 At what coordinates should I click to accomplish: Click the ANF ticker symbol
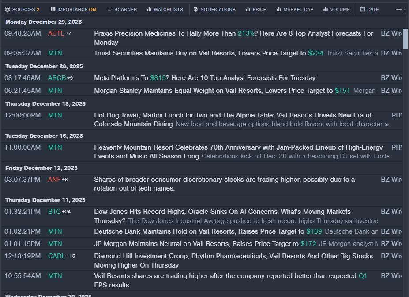pyautogui.click(x=54, y=180)
